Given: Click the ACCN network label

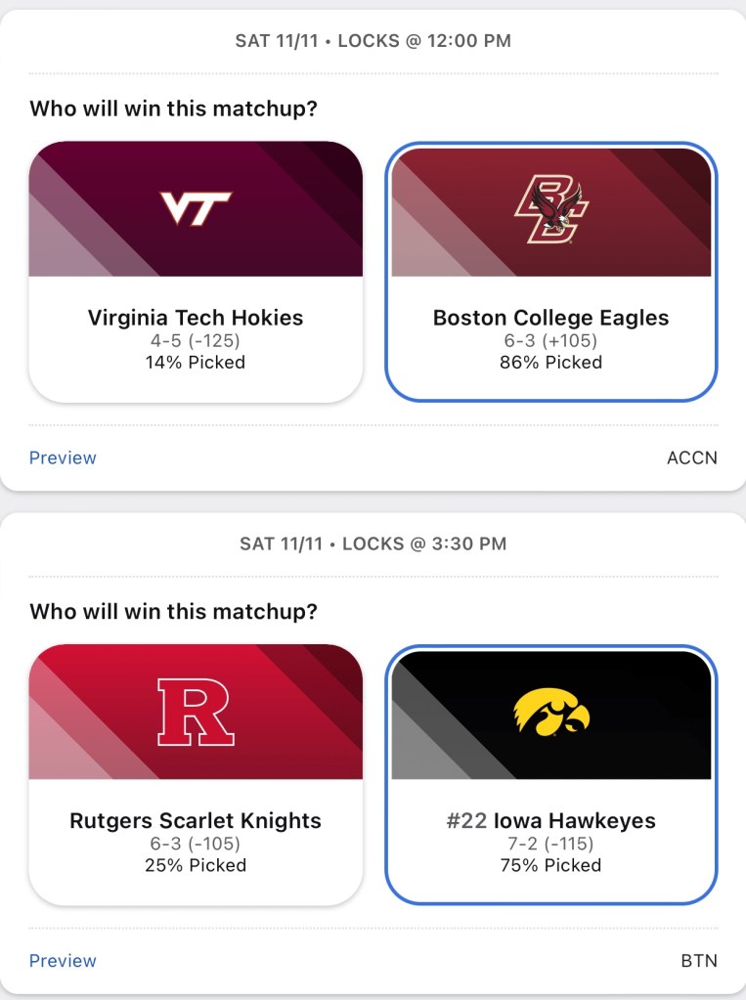Looking at the screenshot, I should click(x=692, y=457).
